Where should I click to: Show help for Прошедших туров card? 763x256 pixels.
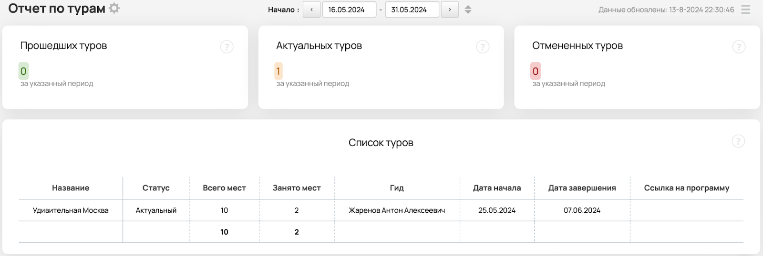[x=227, y=47]
